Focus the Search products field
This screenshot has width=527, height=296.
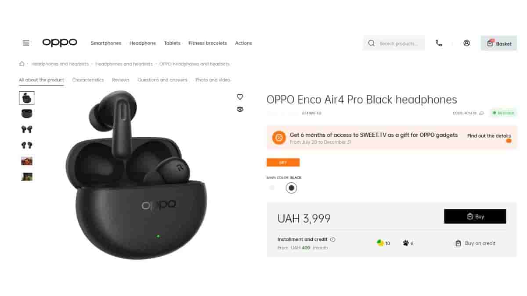394,43
